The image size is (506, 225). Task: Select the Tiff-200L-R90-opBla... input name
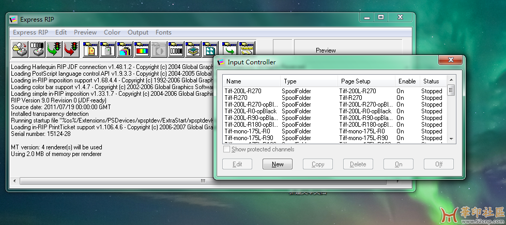coord(251,118)
